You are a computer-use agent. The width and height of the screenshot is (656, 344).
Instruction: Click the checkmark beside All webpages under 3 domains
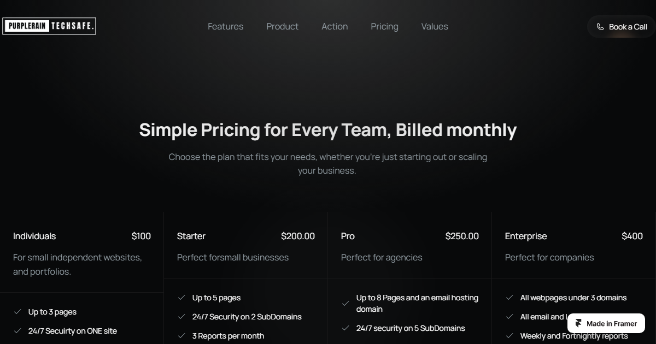(509, 298)
